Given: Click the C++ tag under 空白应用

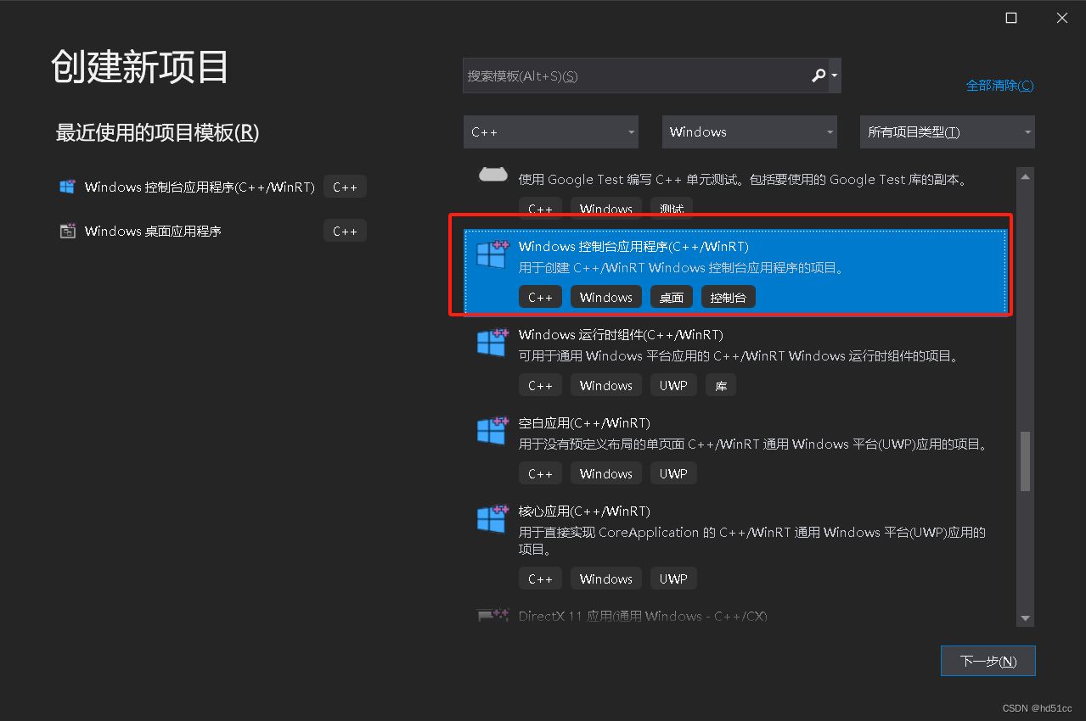Looking at the screenshot, I should [x=540, y=473].
